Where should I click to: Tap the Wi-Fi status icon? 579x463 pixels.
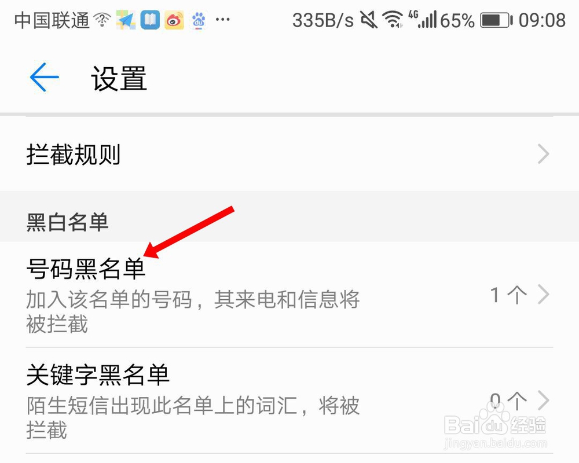point(393,20)
